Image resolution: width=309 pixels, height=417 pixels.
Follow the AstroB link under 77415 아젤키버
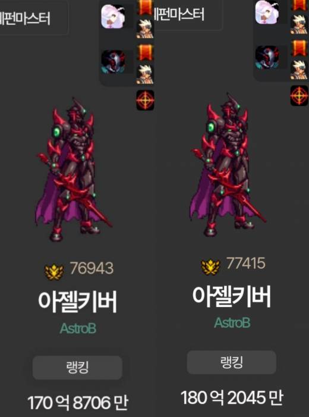click(232, 323)
